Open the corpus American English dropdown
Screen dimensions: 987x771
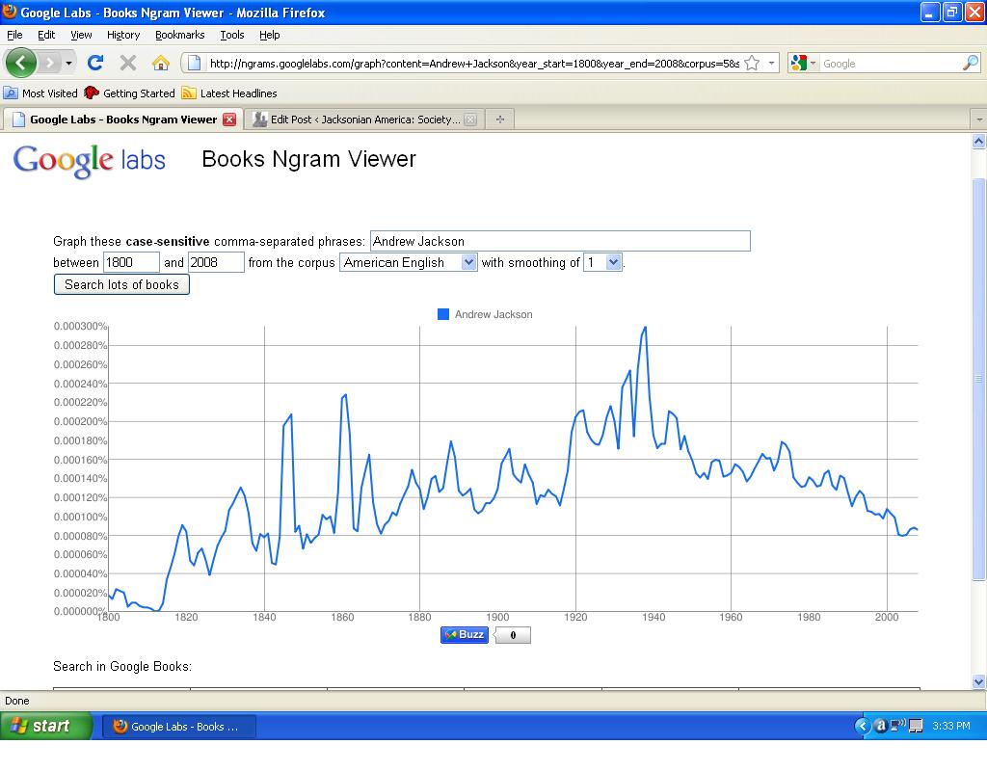point(409,262)
